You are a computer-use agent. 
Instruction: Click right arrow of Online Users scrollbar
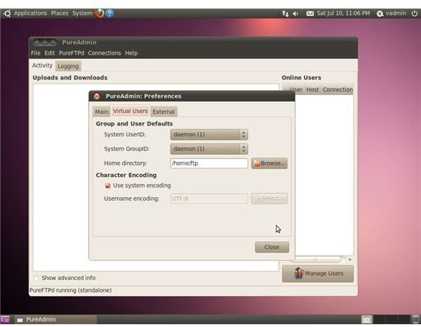tap(350, 260)
